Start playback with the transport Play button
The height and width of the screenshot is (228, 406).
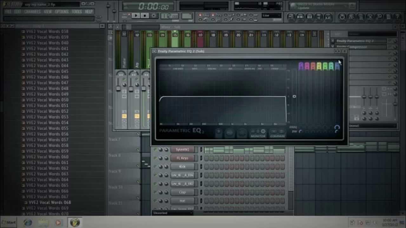point(136,16)
